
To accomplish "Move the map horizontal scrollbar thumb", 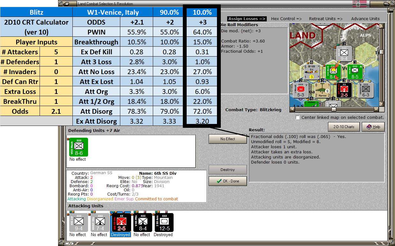I will [334, 109].
